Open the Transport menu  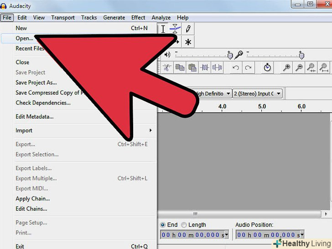(x=63, y=18)
